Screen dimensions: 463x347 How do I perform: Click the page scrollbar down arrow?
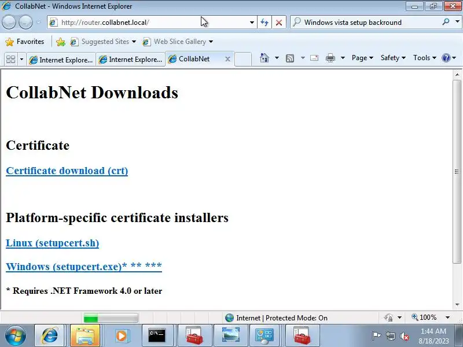[x=457, y=305]
